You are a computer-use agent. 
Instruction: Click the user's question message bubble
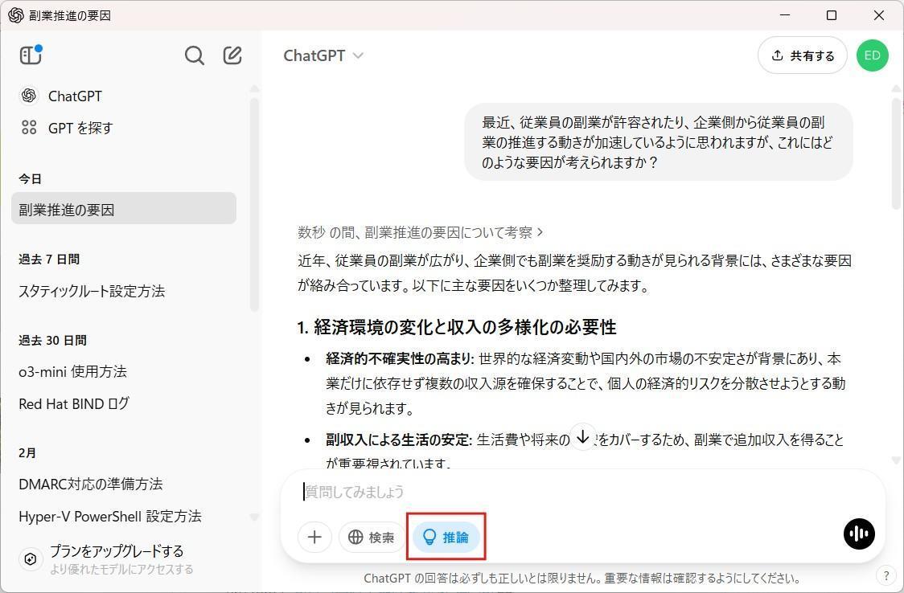[x=659, y=142]
